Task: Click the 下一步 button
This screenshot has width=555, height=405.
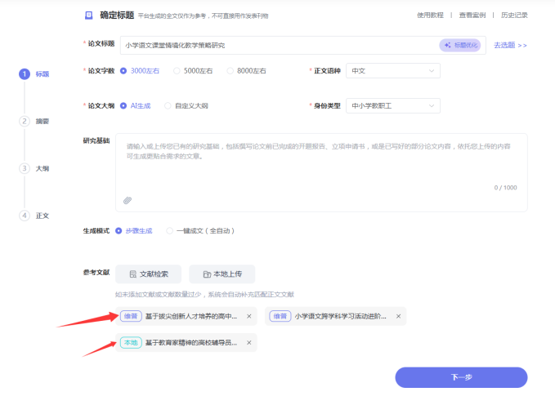Action: pyautogui.click(x=461, y=377)
